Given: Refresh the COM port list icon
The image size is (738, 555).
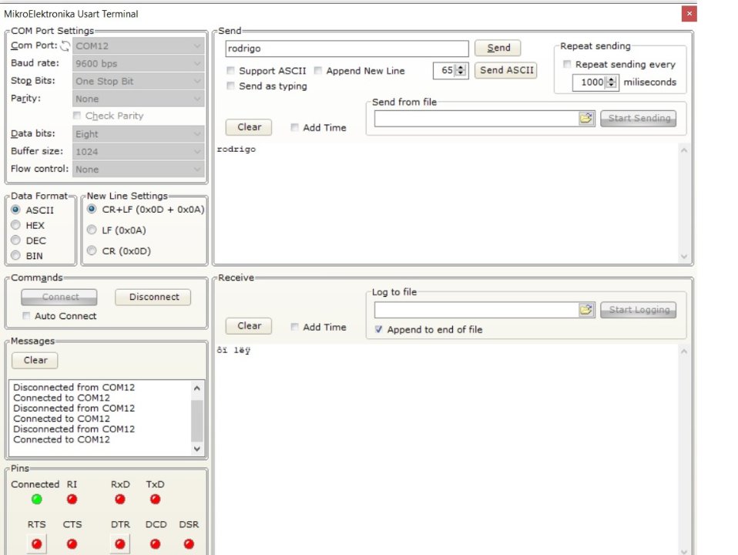Looking at the screenshot, I should pos(65,45).
